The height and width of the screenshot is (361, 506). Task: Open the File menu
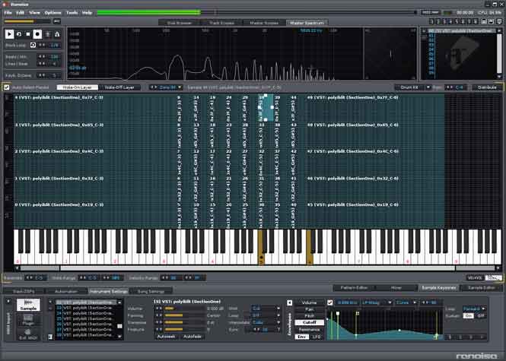pos(8,13)
